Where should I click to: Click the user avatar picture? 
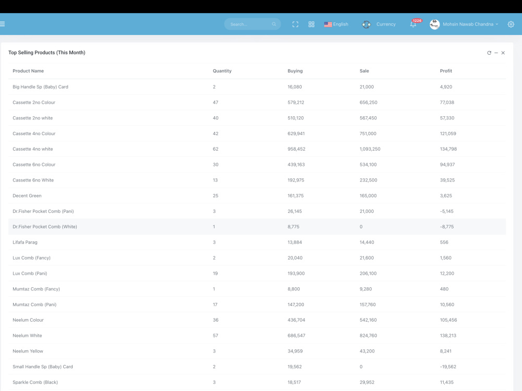point(434,25)
